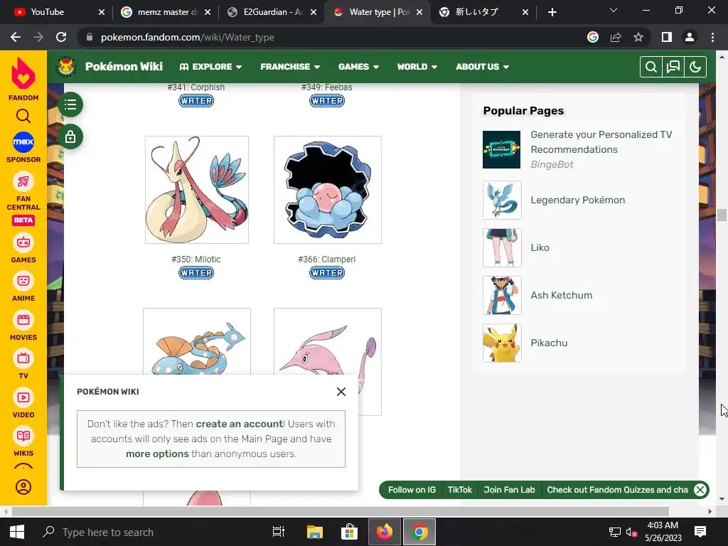Open the create an account link
Viewport: 728px width, 546px height.
coord(239,424)
